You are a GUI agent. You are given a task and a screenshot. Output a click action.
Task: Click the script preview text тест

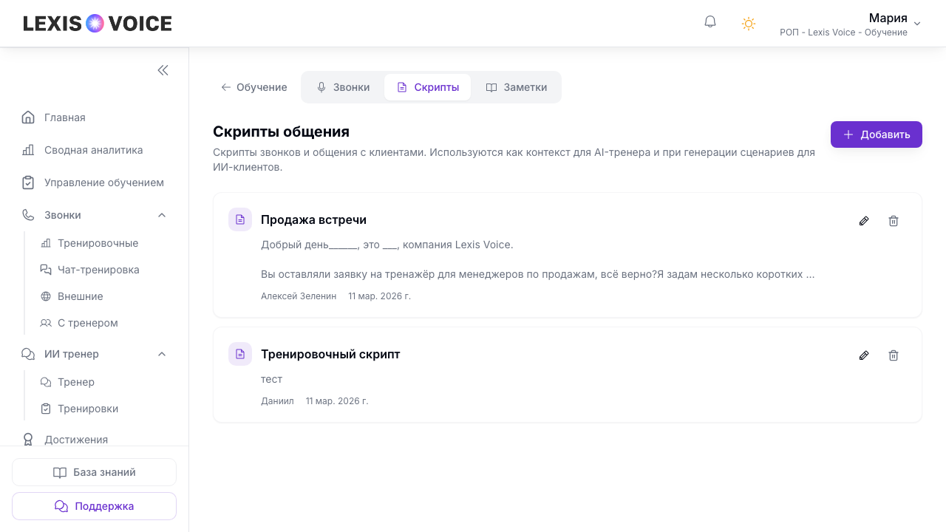click(x=271, y=379)
